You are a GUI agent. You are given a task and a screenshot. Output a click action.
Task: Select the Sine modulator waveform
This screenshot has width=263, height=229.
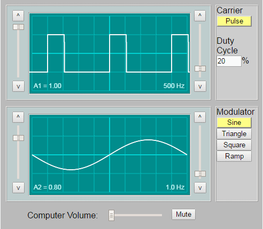pos(234,123)
